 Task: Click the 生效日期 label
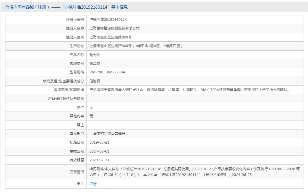pos(77,151)
